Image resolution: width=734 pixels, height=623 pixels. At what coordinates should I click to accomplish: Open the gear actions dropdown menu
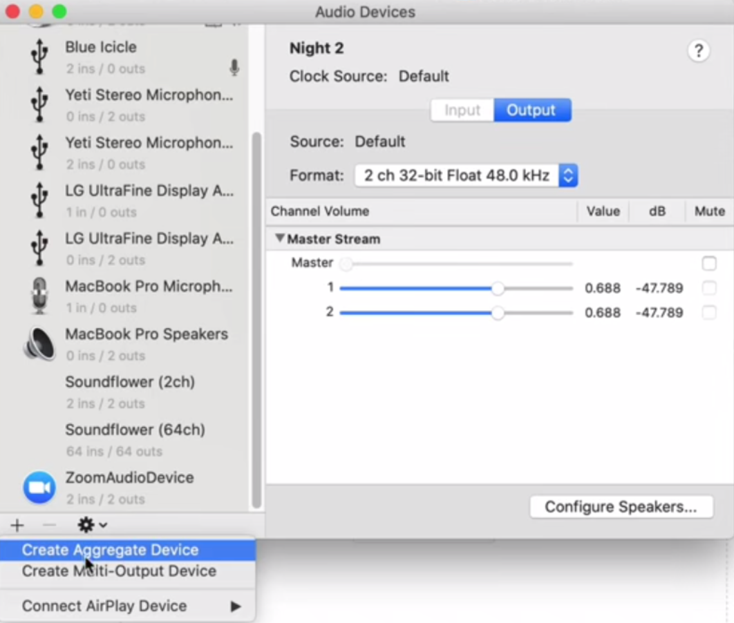click(91, 526)
